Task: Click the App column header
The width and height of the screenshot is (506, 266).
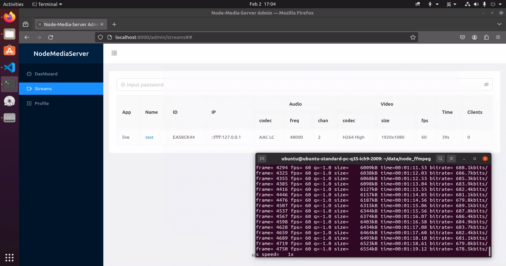Action: point(126,112)
